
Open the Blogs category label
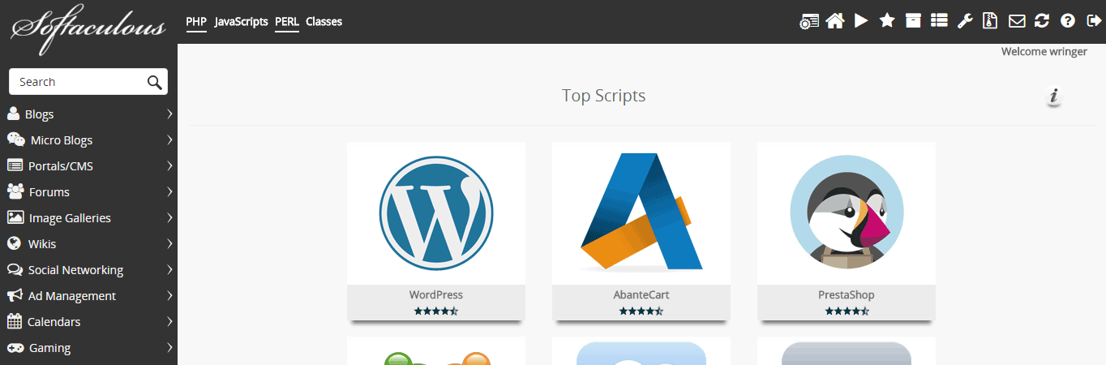tap(39, 114)
